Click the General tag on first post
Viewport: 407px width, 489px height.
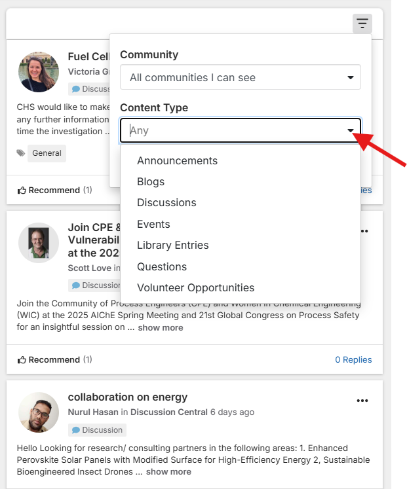tap(47, 153)
